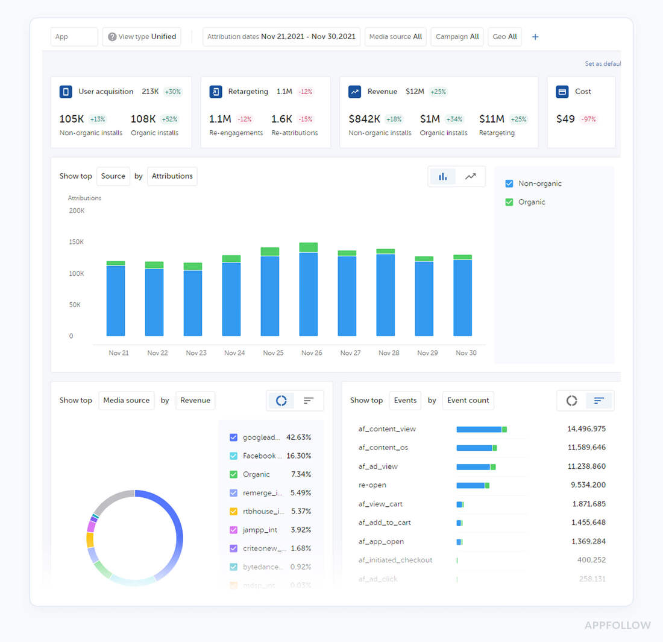Click the Revenue trend arrow icon
Screen dimensions: 663x642
click(354, 91)
